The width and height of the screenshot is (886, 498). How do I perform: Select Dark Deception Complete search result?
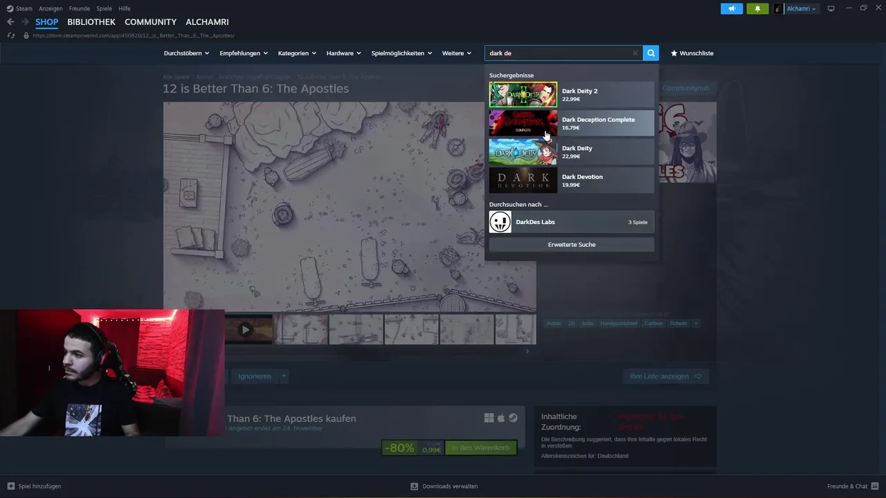click(x=571, y=123)
